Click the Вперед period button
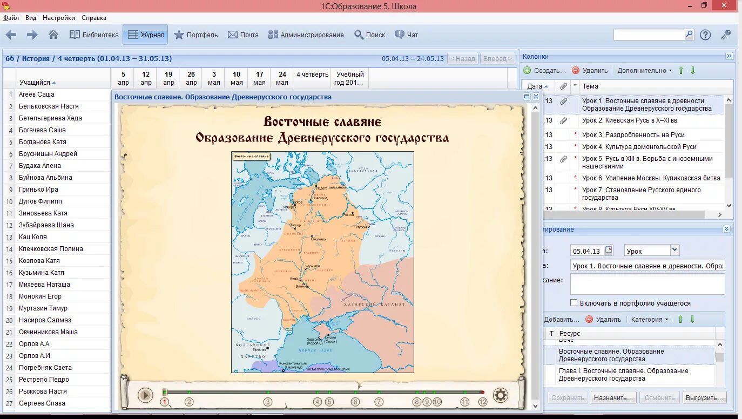This screenshot has height=419, width=742. point(497,58)
